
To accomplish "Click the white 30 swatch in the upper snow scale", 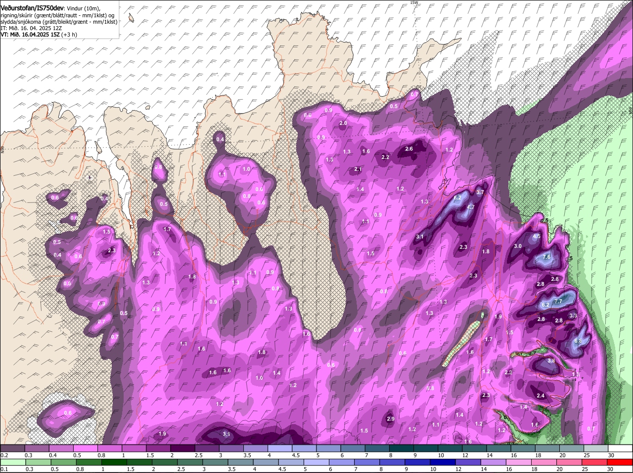I will click(x=621, y=448).
